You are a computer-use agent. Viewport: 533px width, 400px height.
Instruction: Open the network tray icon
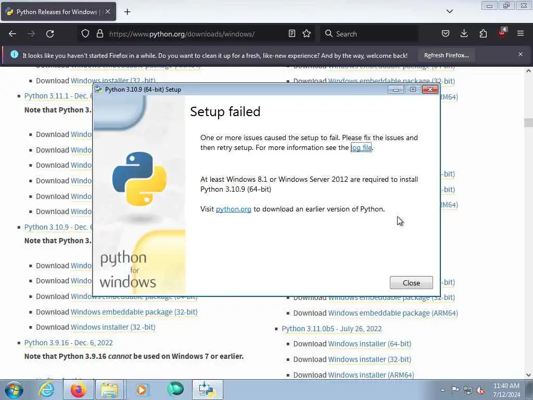coord(468,391)
